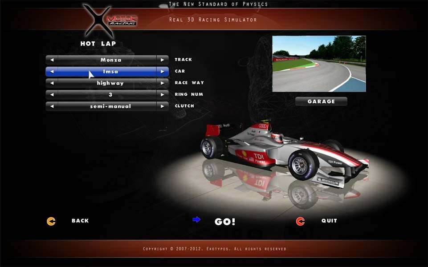Click right arrow on semi-manual clutch row

(x=163, y=106)
